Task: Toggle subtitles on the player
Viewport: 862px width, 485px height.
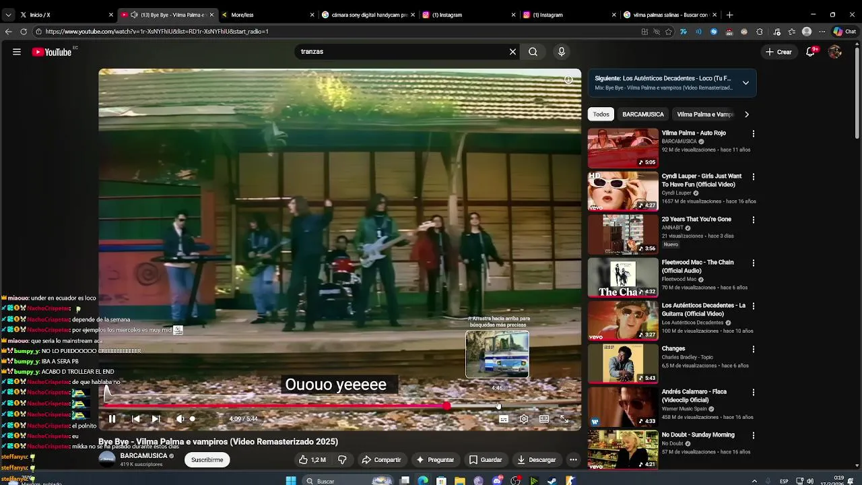Action: [x=503, y=419]
